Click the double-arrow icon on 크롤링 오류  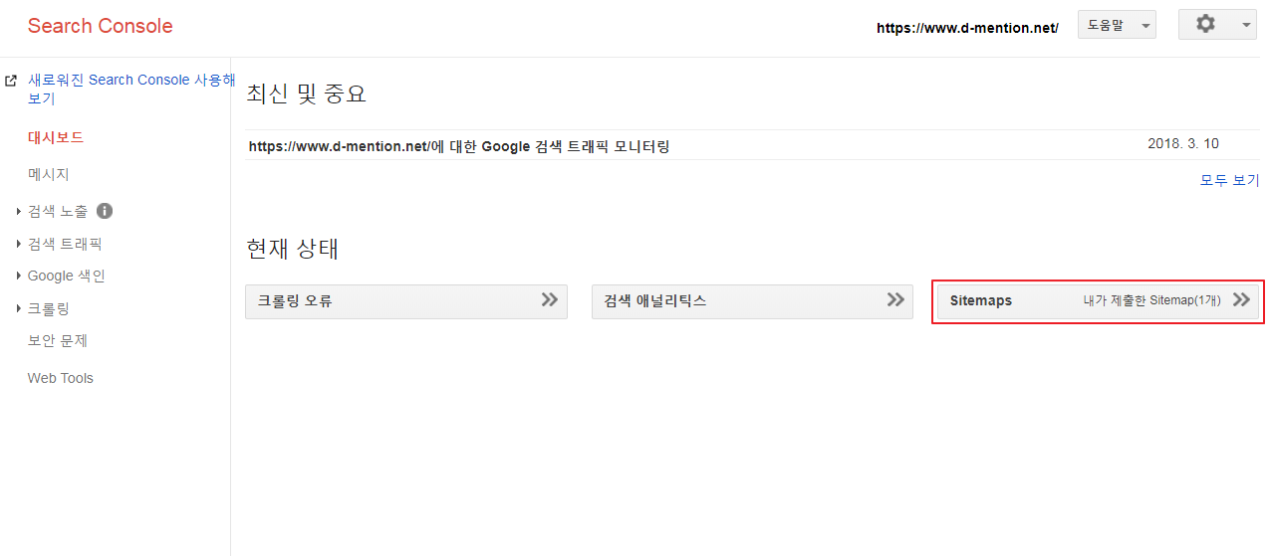pos(549,299)
